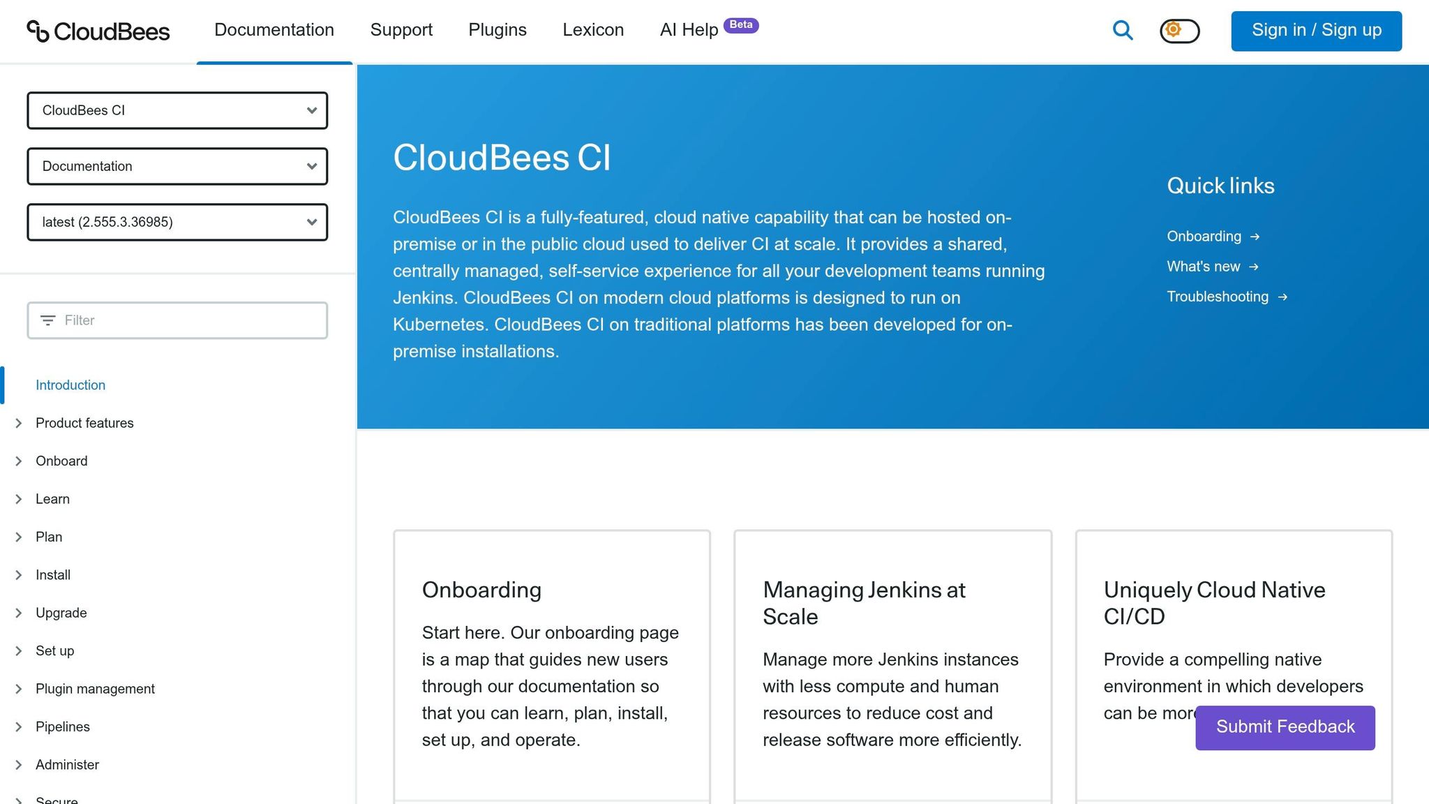
Task: Click the Sign in / Sign up button
Action: (1316, 31)
